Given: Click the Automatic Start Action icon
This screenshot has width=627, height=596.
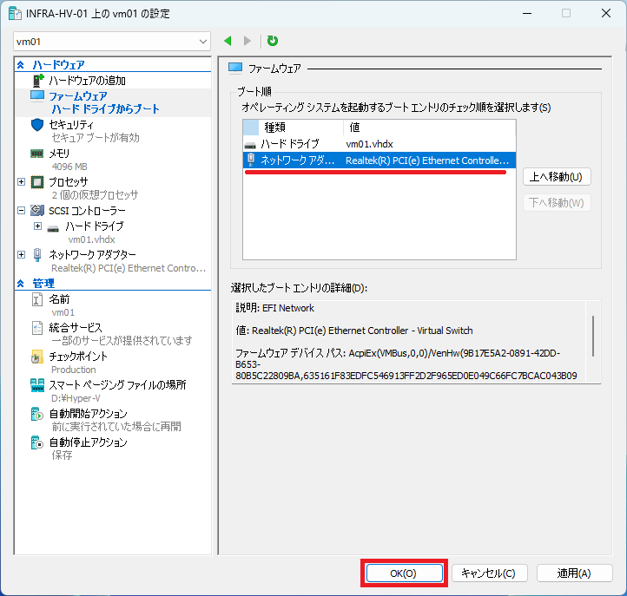Looking at the screenshot, I should pos(37,414).
